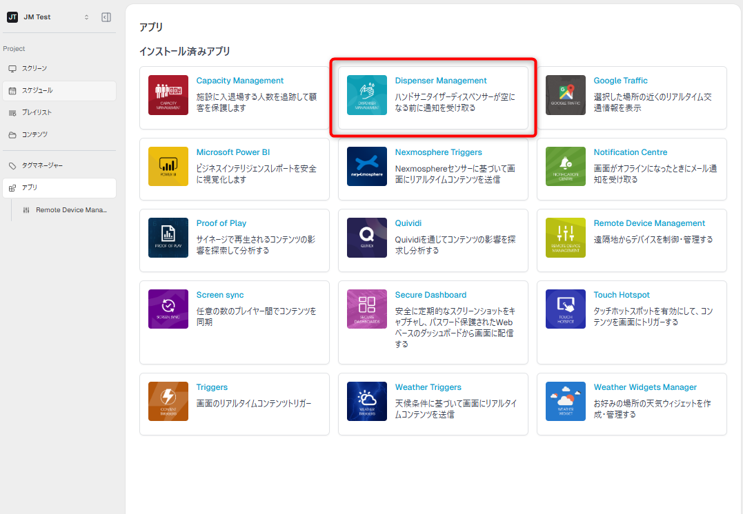743x514 pixels.
Task: Click description お好みの場所の天気ウィジェットを作成・管理する
Action: click(652, 409)
